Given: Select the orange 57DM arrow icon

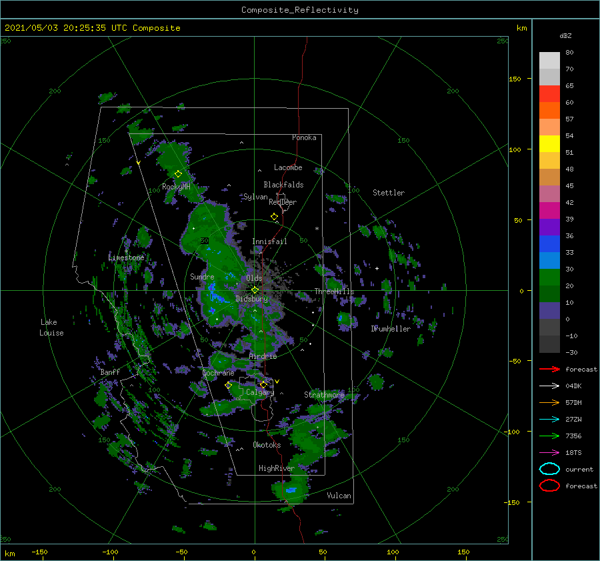Looking at the screenshot, I should tap(549, 402).
